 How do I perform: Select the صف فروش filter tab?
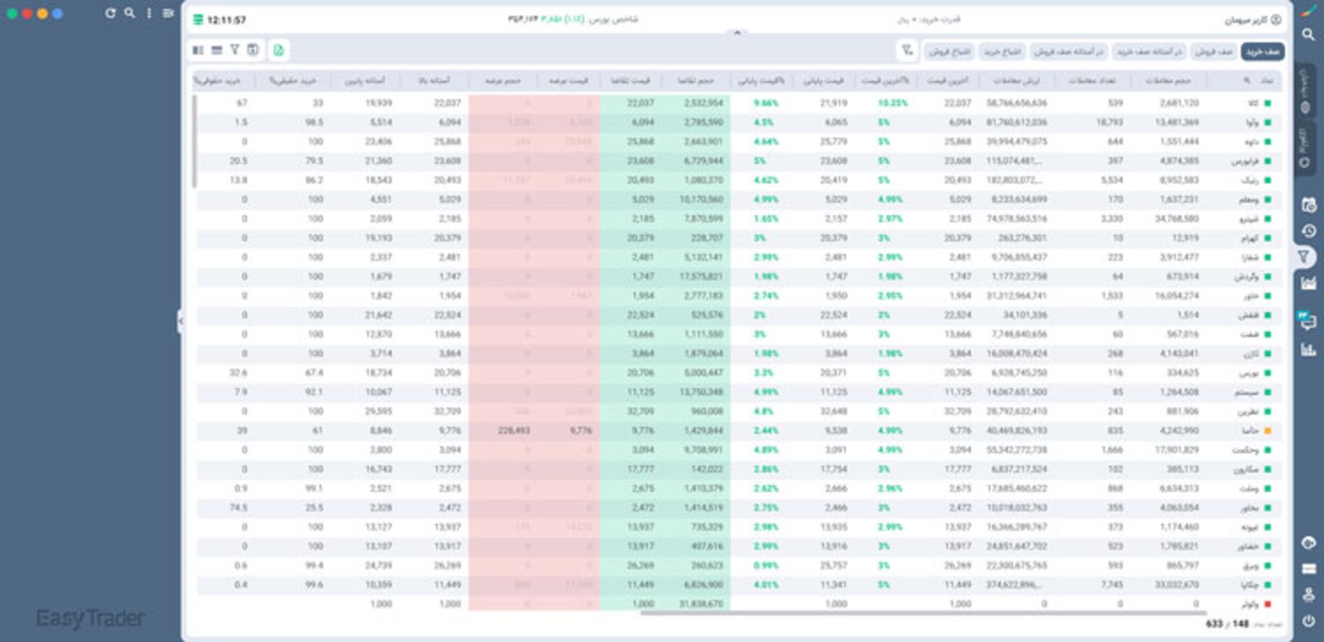click(x=1214, y=52)
